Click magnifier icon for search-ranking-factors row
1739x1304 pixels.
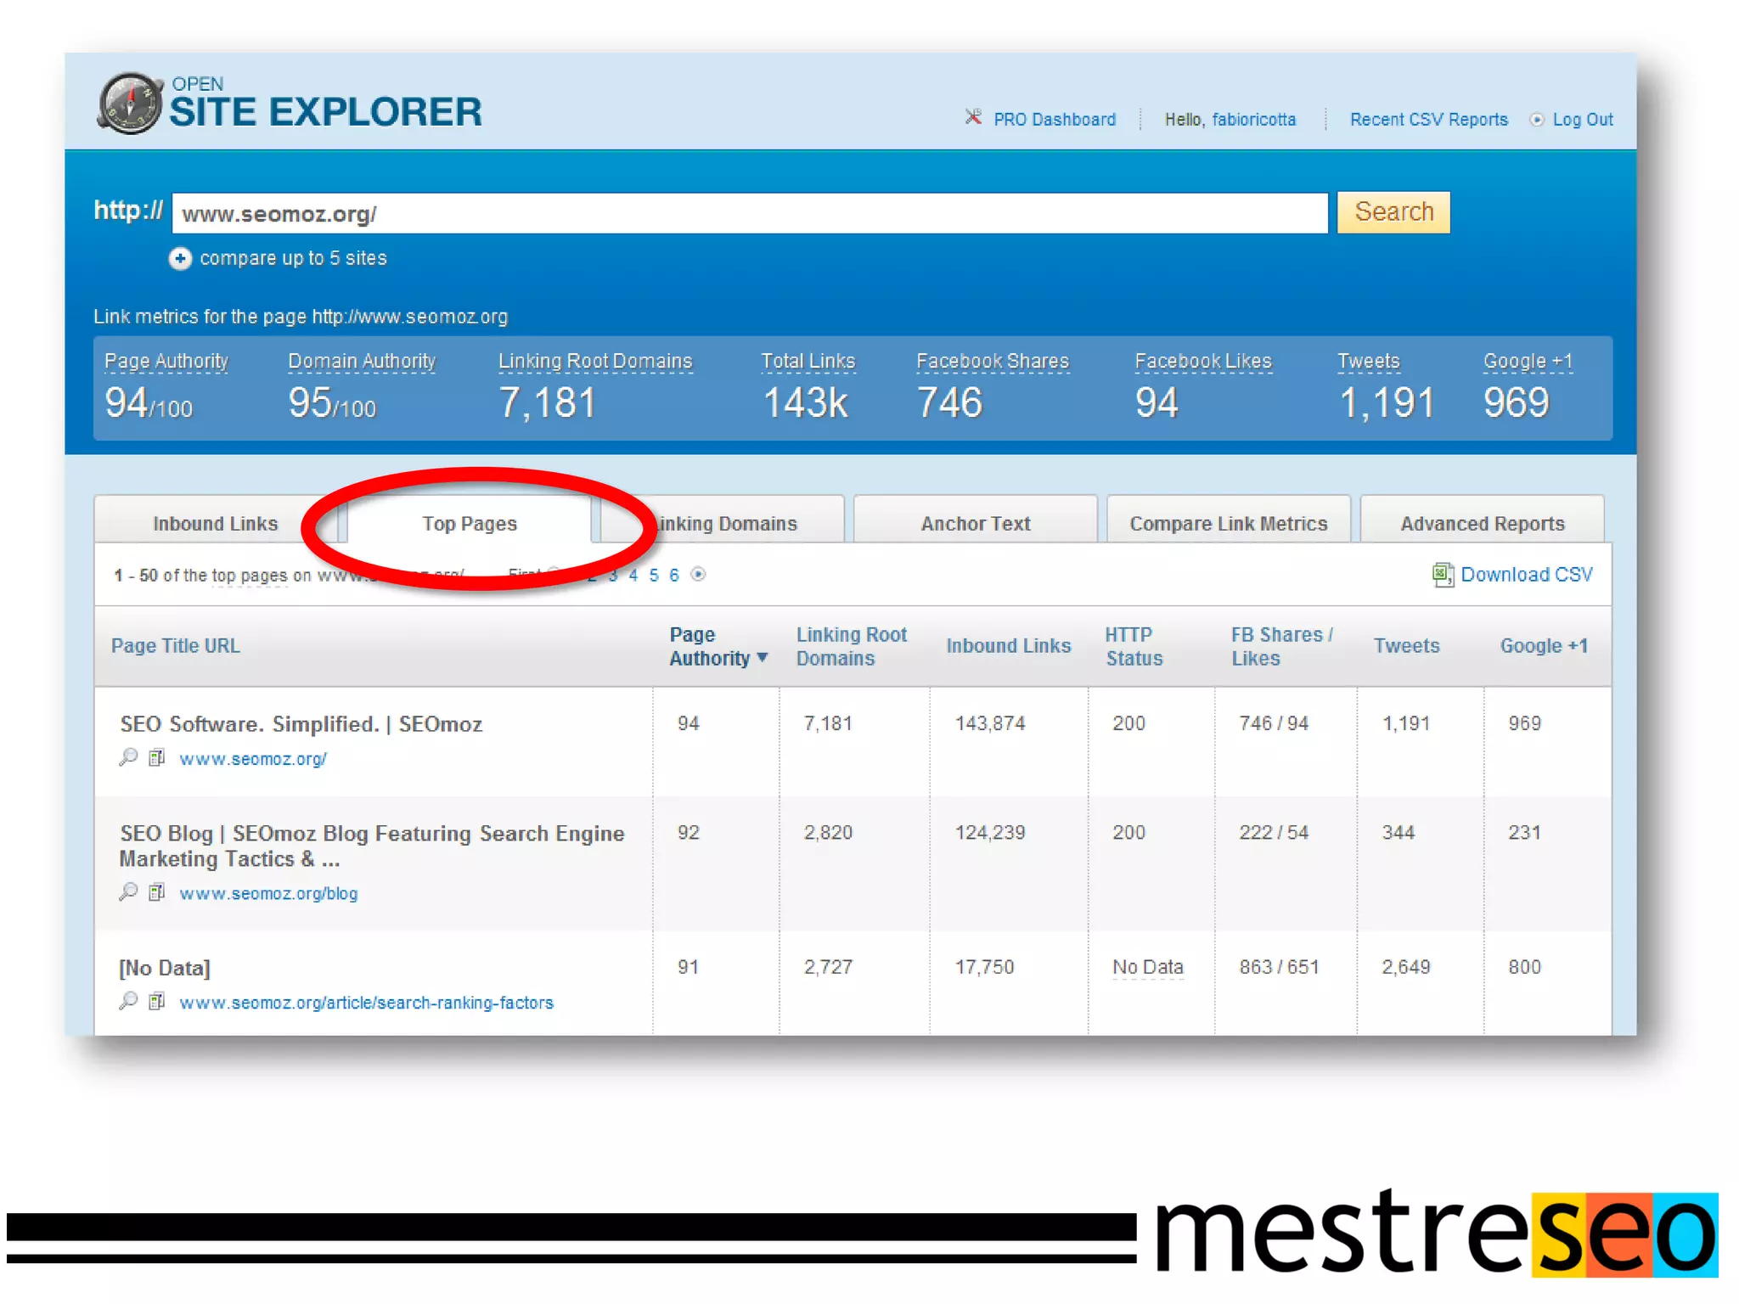click(128, 1001)
